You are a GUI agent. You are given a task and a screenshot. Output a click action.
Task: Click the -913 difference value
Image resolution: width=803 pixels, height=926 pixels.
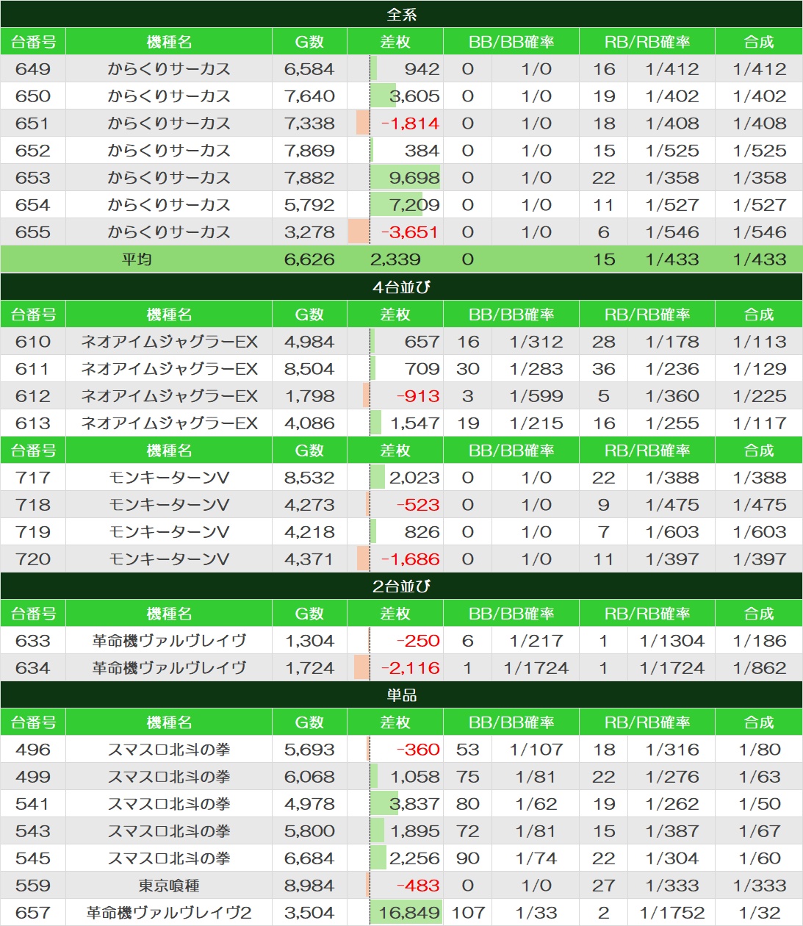point(418,396)
